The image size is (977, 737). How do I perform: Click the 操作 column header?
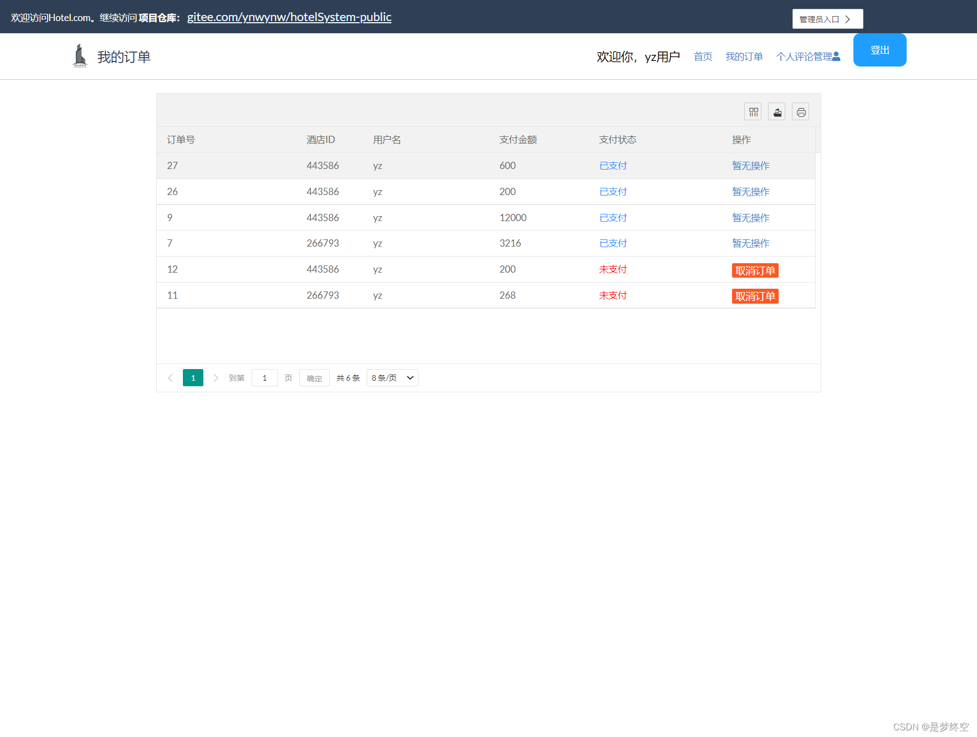point(741,140)
